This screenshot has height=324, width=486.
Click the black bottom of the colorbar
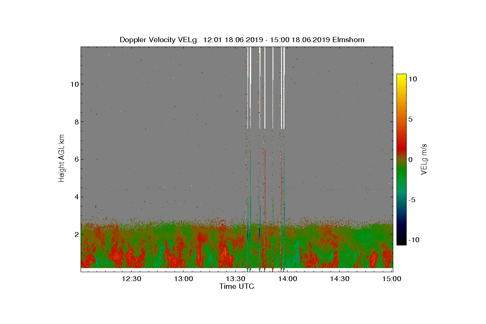point(401,241)
